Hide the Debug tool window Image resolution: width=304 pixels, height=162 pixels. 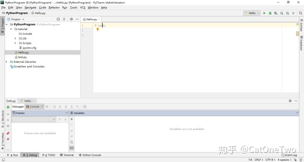296,101
